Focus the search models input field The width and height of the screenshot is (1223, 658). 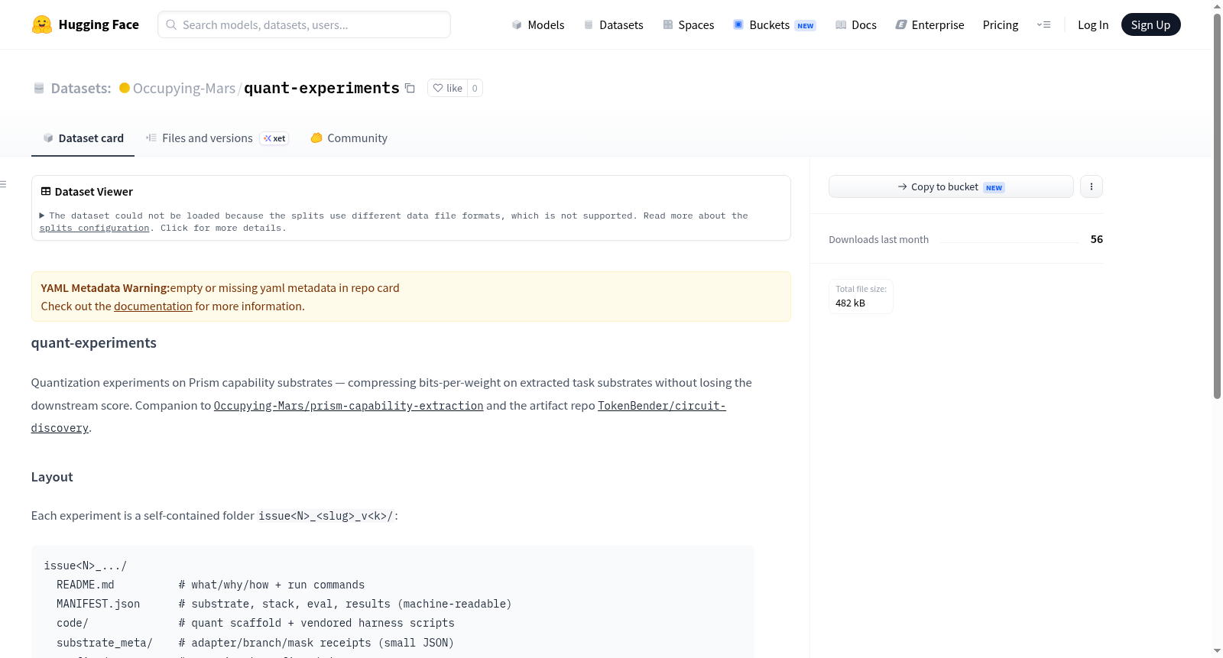coord(304,24)
